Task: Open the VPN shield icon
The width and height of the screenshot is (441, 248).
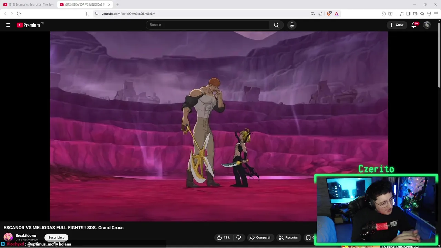Action: click(429, 14)
